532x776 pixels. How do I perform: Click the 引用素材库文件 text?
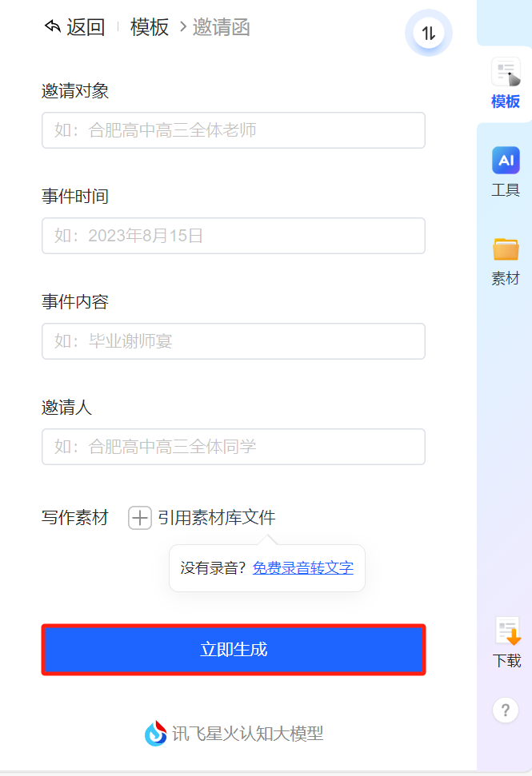pyautogui.click(x=217, y=518)
